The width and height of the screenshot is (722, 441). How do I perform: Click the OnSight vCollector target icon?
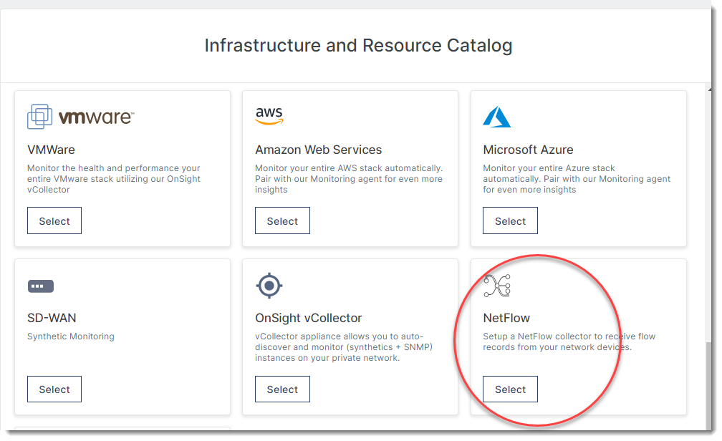[x=268, y=285]
